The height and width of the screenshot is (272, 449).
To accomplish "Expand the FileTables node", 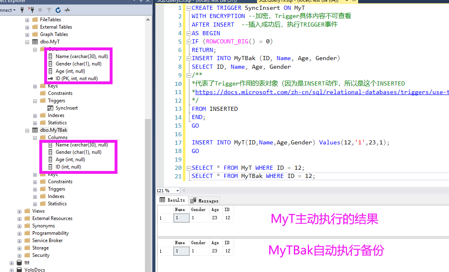I will [27, 20].
